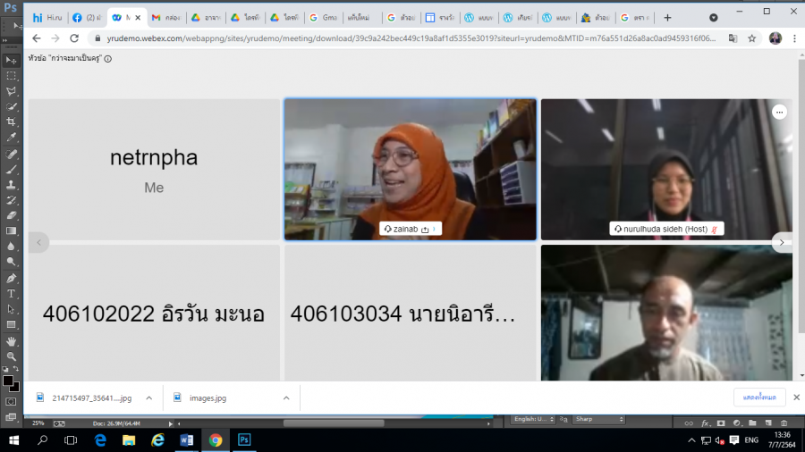The width and height of the screenshot is (805, 452).
Task: Select the Type tool in Photoshop toolbar
Action: point(12,294)
